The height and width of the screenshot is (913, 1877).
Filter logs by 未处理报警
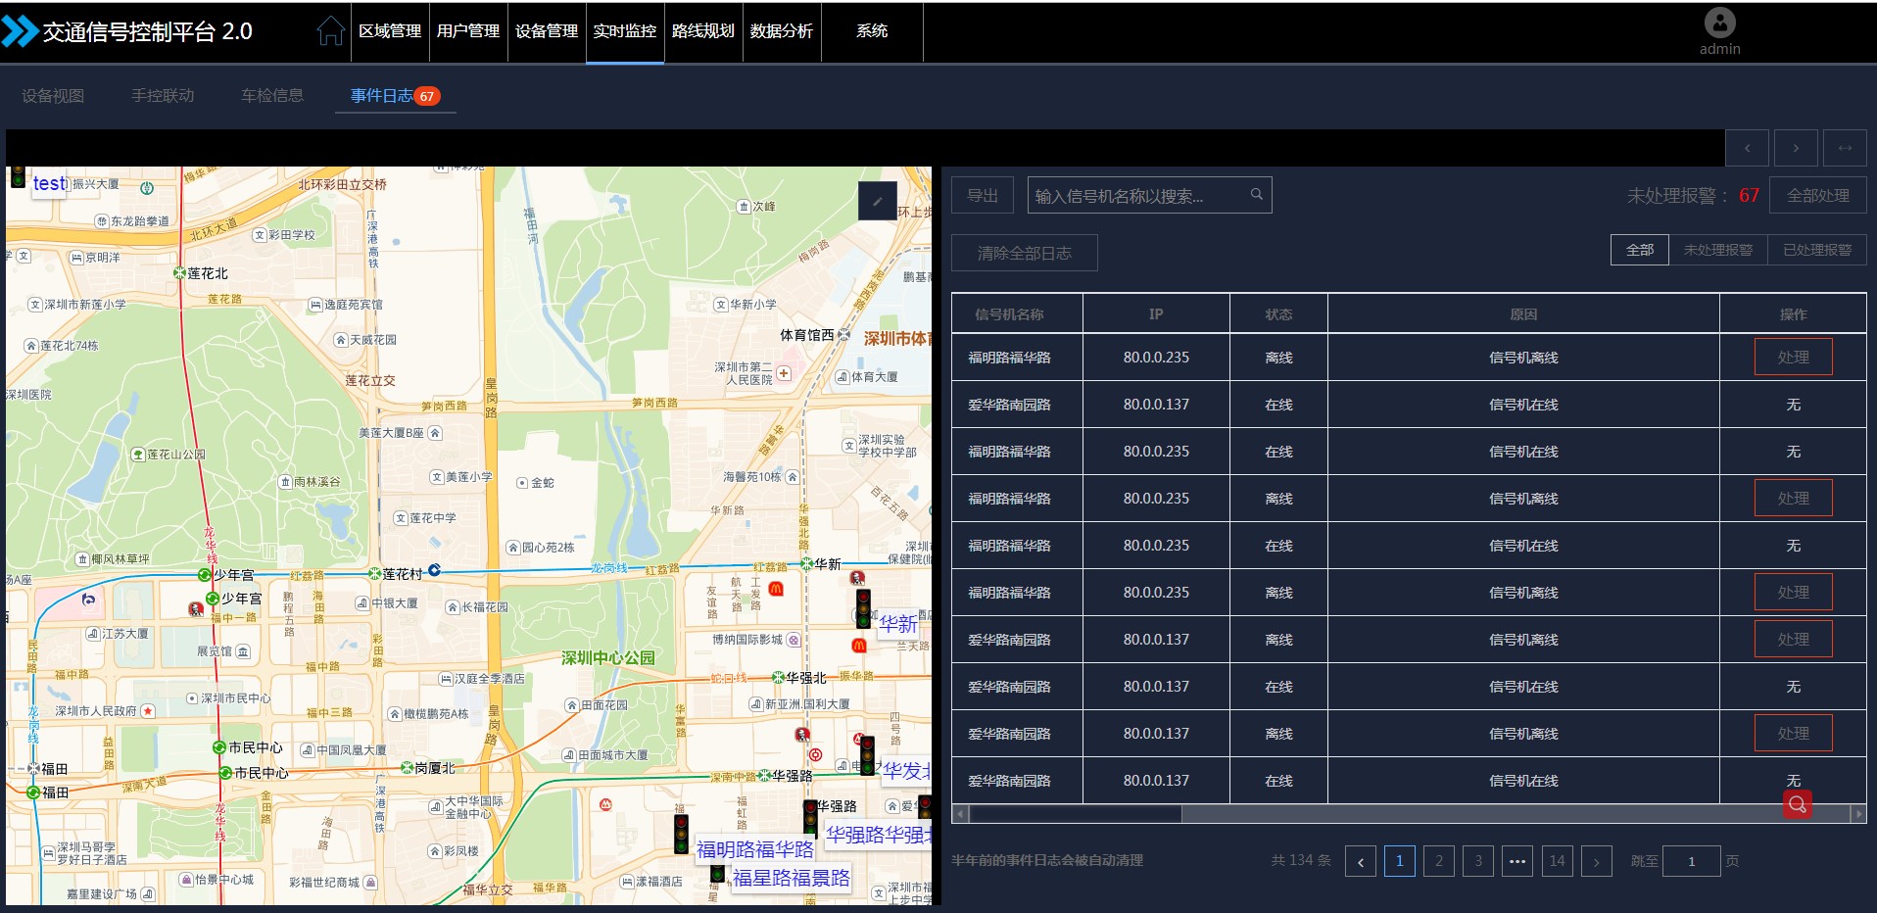pos(1717,250)
